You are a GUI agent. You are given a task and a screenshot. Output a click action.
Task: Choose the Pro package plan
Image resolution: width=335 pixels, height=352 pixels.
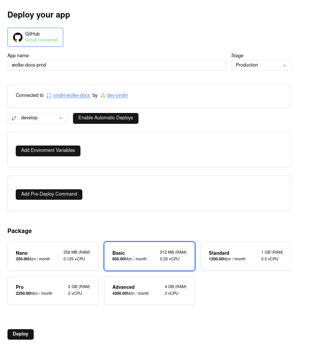pyautogui.click(x=53, y=290)
